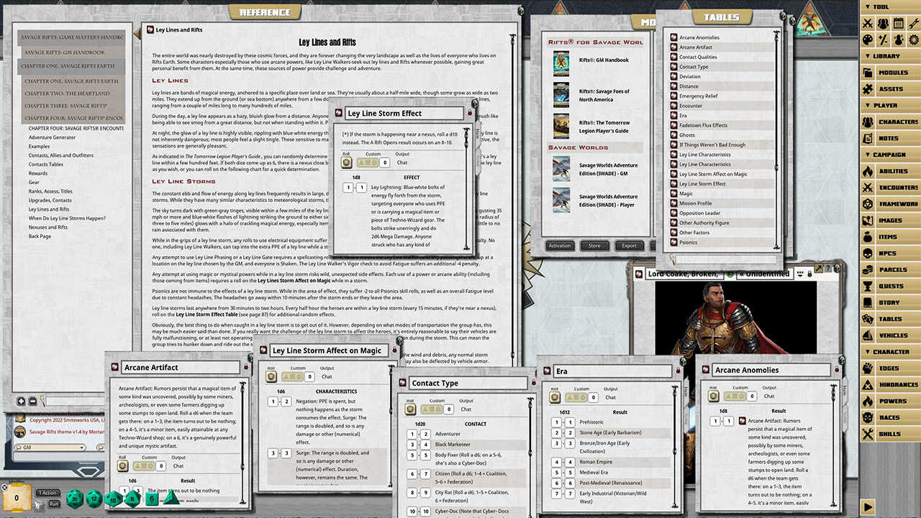Open the Combat Tracker crossed-swords icon
This screenshot has width=921, height=518.
[868, 24]
